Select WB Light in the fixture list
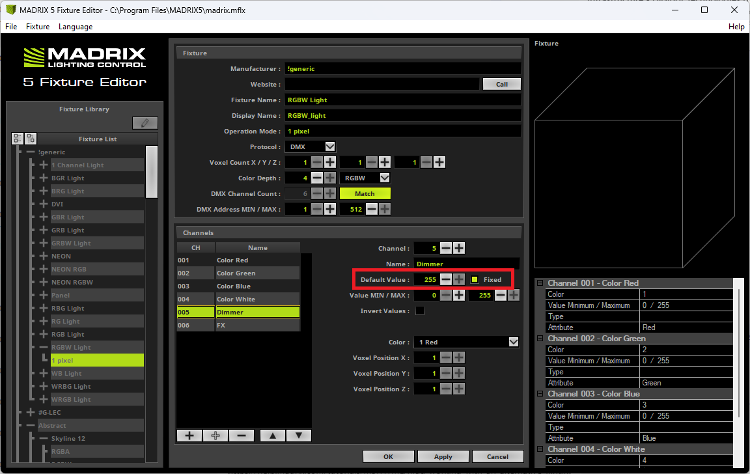 tap(97, 374)
